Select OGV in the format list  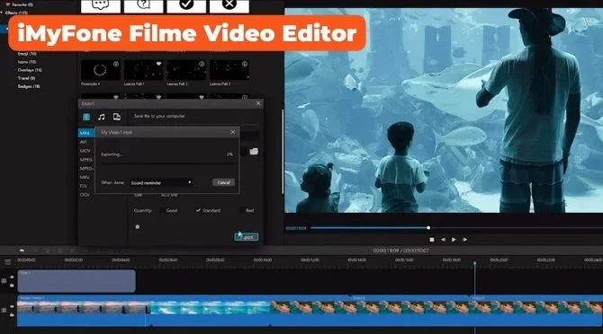tap(85, 195)
